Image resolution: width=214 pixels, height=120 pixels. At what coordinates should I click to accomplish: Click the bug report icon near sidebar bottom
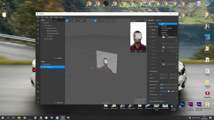pos(38,98)
